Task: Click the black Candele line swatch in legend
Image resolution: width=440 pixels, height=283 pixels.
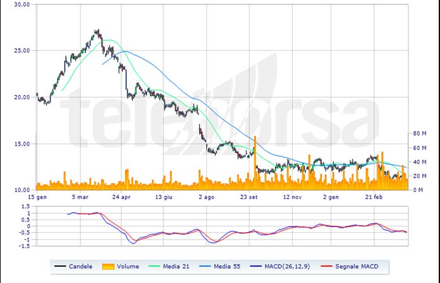Action: point(61,267)
